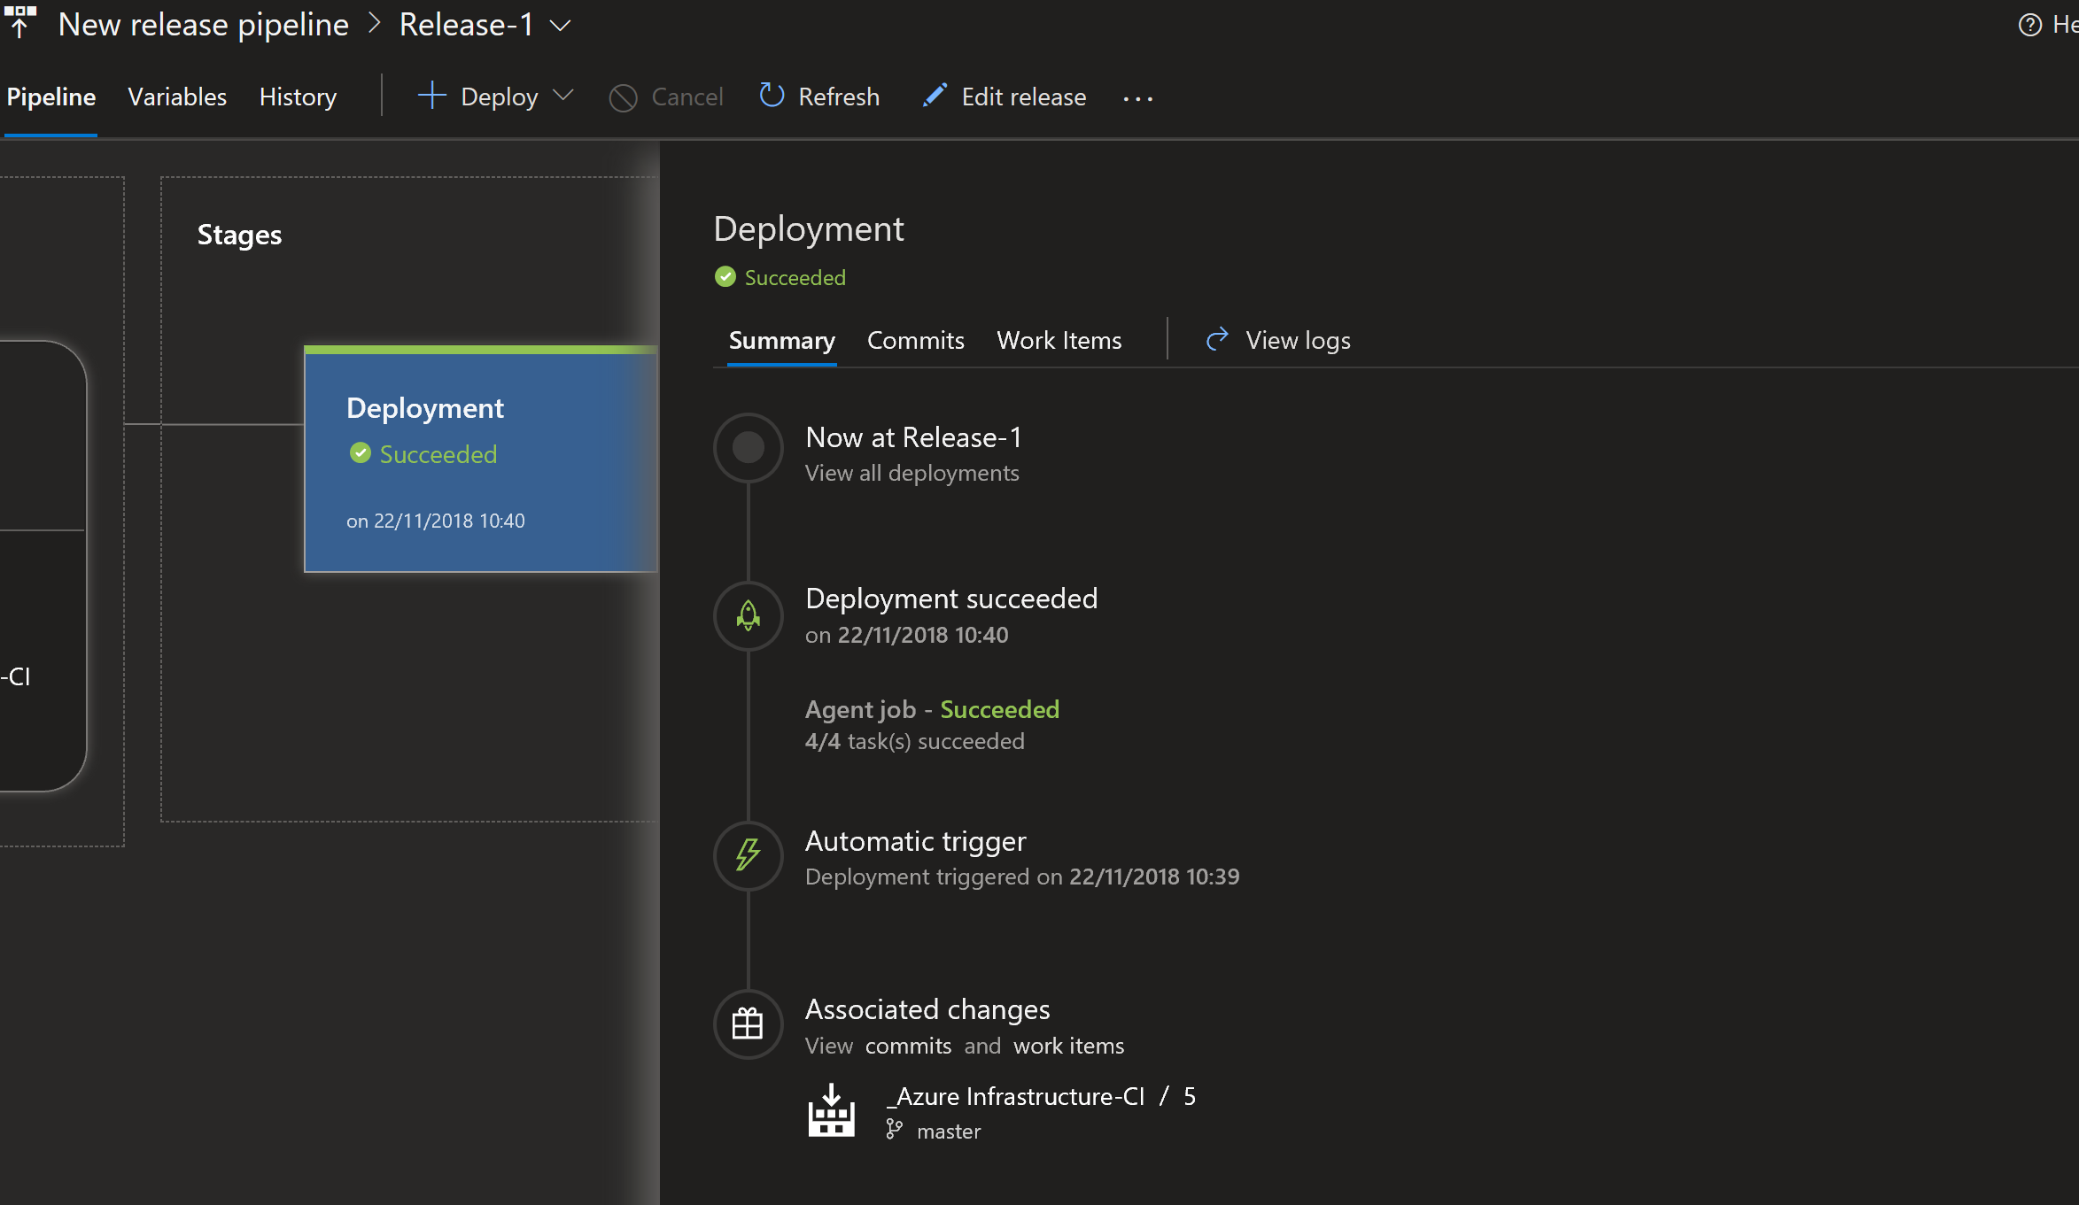
Task: Open _Azure Infrastructure-CI artifact link
Action: point(1016,1096)
